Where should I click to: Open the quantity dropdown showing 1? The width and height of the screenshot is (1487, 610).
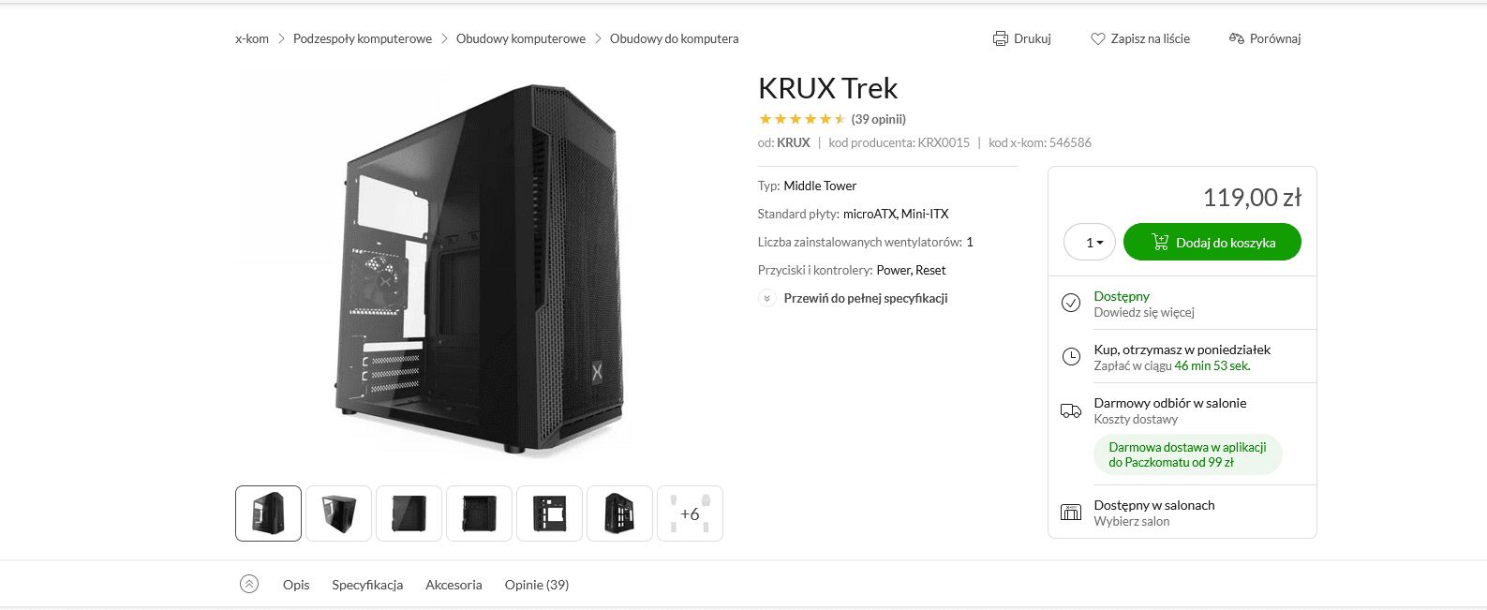1090,242
